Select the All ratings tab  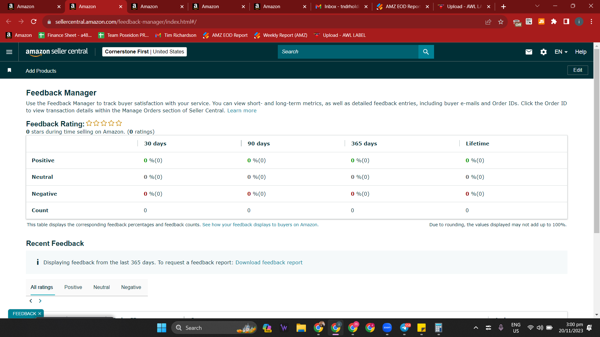(x=42, y=287)
